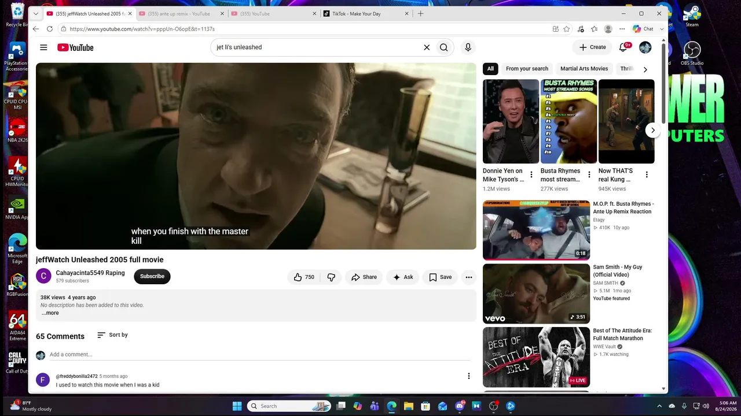
Task: Open @freddybonilla2472 commenter profile
Action: 76,376
